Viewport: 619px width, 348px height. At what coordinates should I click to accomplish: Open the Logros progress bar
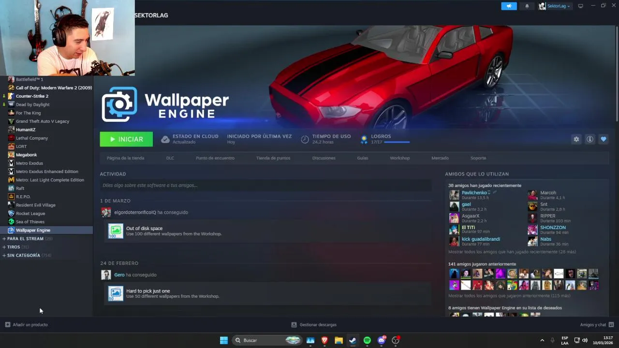point(397,142)
